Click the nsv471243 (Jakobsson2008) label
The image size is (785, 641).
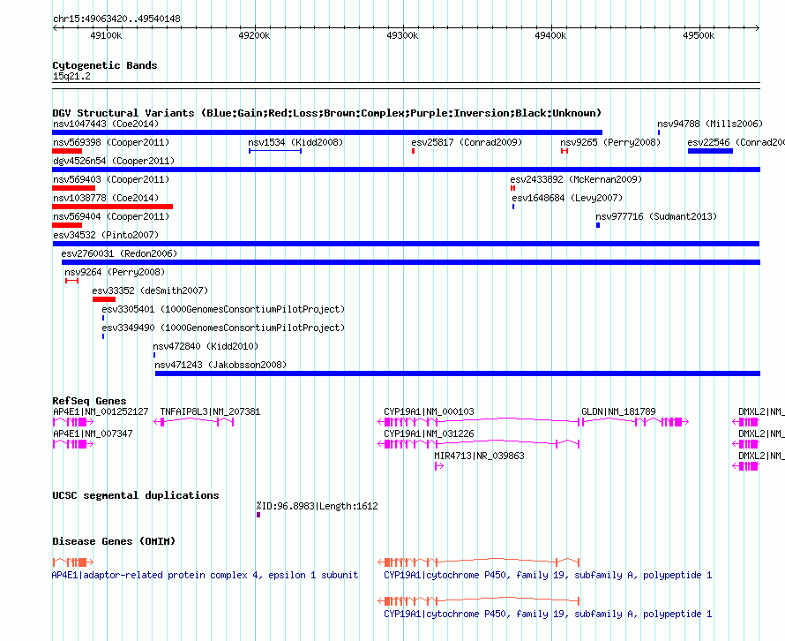(x=221, y=365)
